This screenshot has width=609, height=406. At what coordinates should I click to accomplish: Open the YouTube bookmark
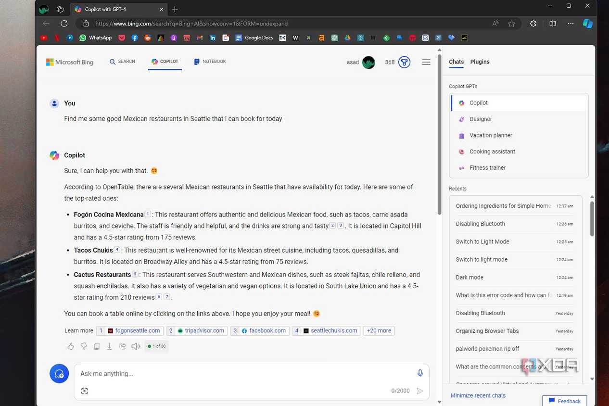(44, 38)
